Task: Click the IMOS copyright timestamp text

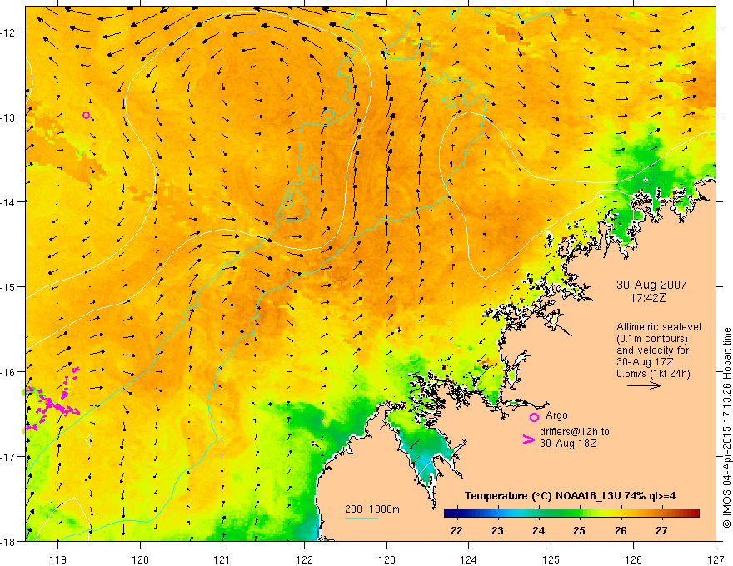Action: [x=726, y=428]
